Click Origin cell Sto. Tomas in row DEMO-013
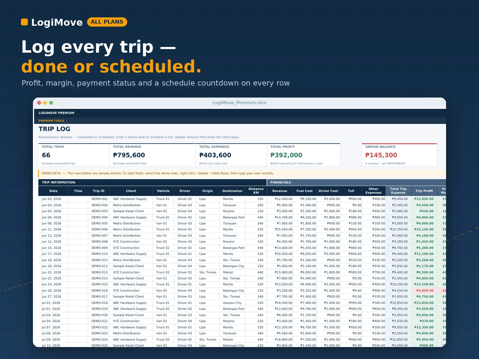The width and height of the screenshot is (479, 359). click(x=207, y=273)
